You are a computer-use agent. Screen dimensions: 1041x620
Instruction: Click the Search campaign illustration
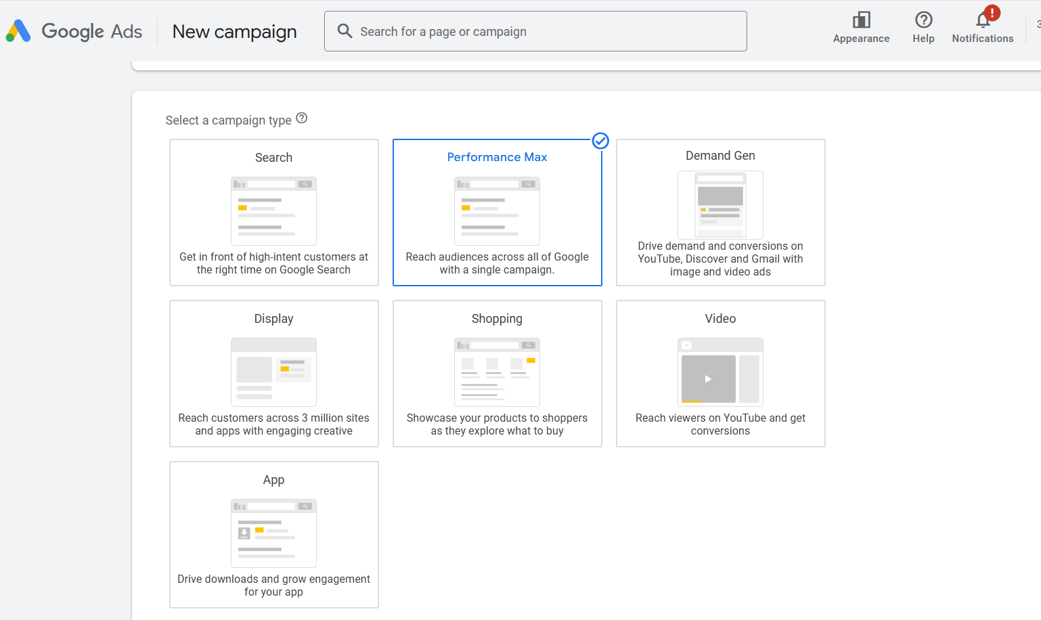coord(273,211)
